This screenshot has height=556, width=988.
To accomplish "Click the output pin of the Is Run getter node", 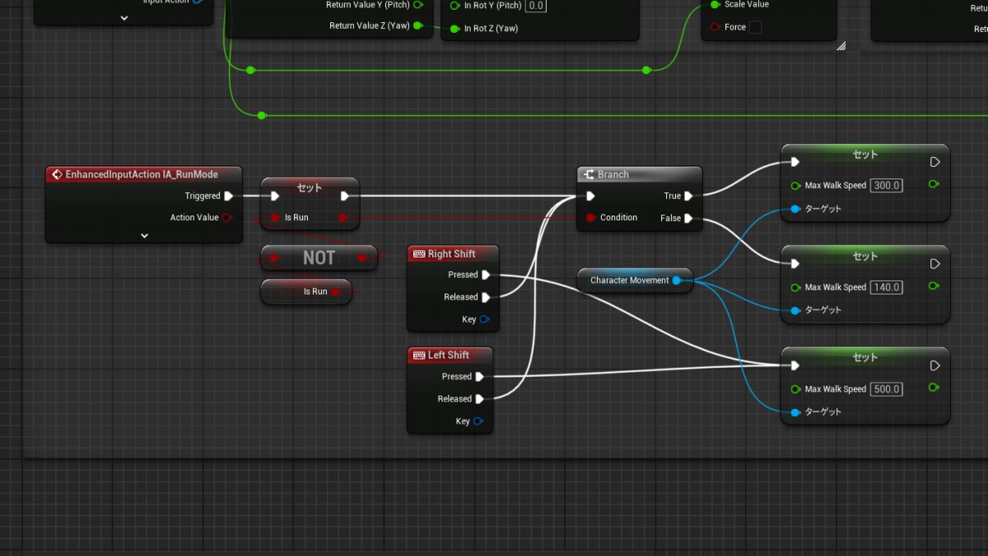I will [x=336, y=291].
